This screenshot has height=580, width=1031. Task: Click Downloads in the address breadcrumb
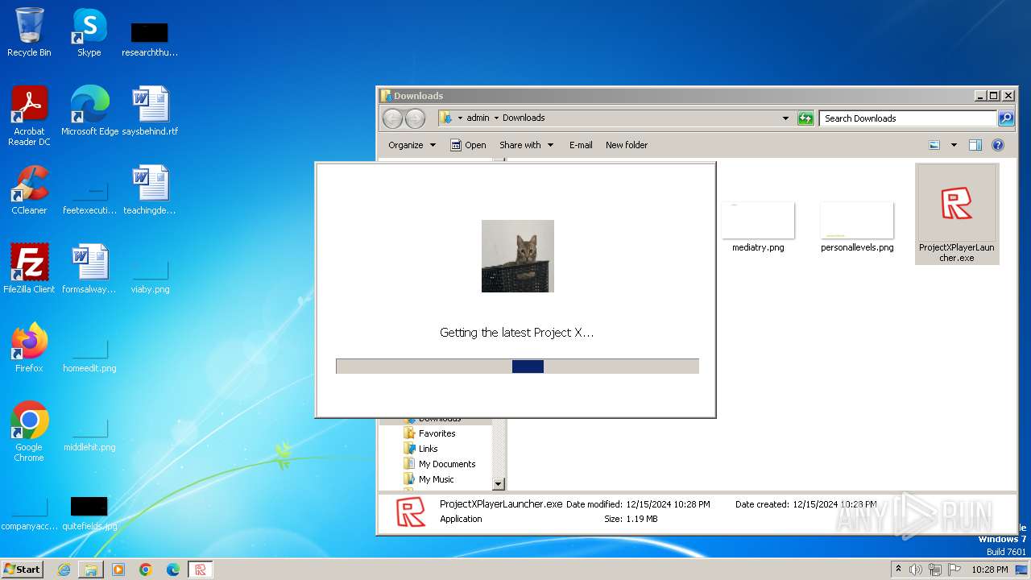pyautogui.click(x=524, y=118)
